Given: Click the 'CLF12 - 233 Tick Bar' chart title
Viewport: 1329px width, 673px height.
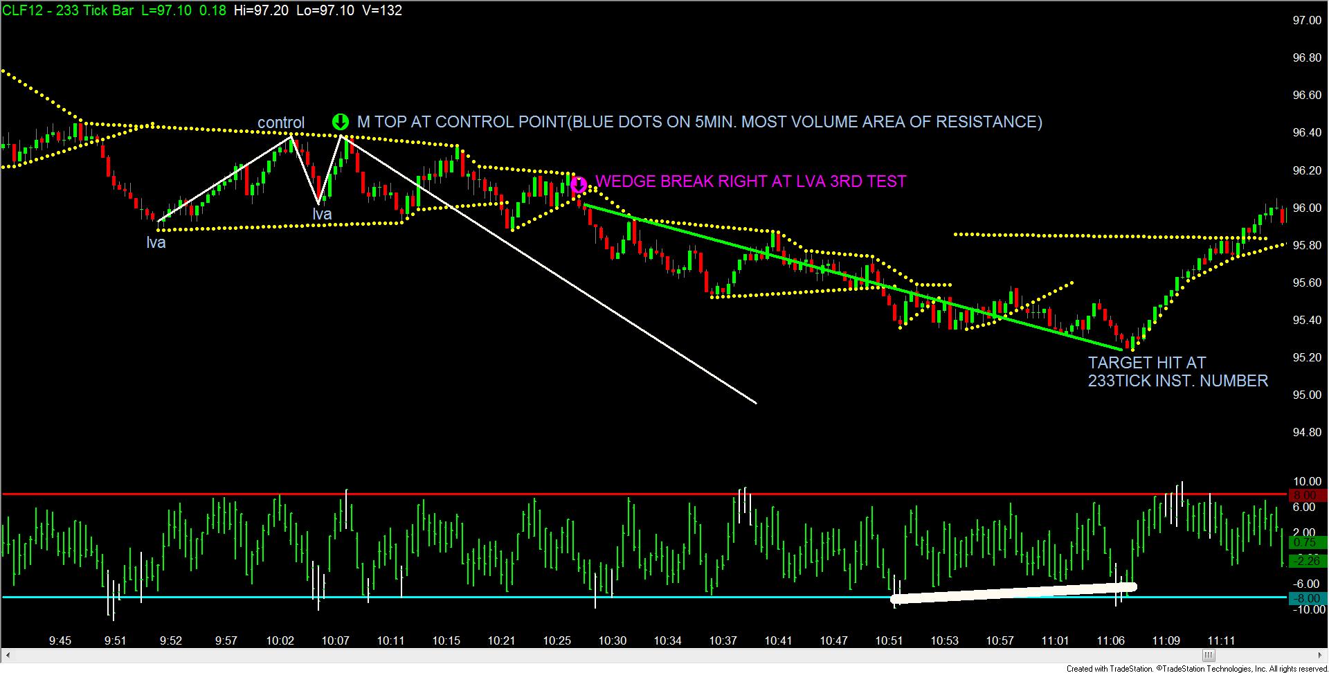Looking at the screenshot, I should point(68,10).
